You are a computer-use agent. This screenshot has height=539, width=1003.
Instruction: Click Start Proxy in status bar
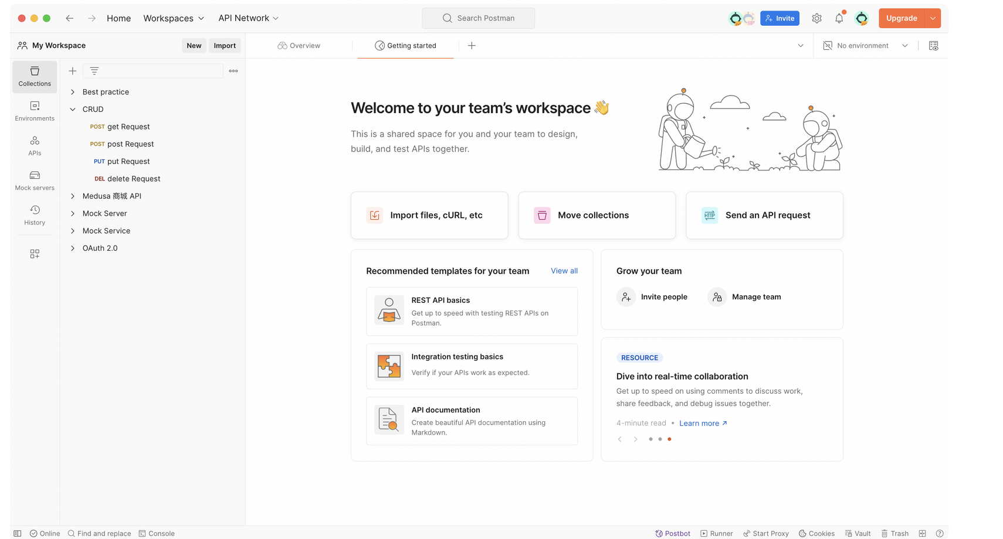coord(766,533)
